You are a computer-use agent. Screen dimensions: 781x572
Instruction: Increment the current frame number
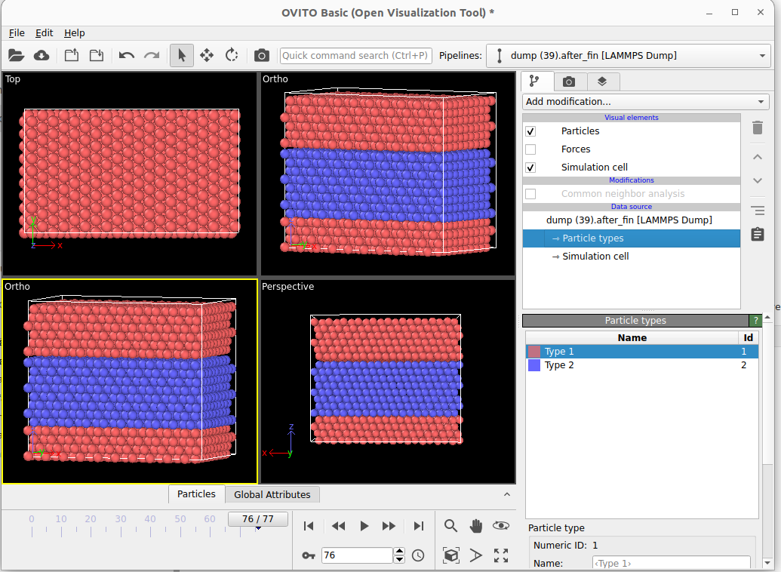[x=399, y=551]
